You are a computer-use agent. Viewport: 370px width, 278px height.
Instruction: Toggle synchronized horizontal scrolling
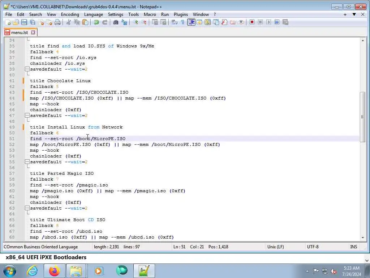[x=163, y=22]
